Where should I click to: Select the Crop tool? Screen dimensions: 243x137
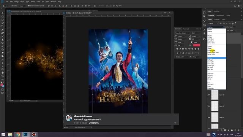[3, 26]
